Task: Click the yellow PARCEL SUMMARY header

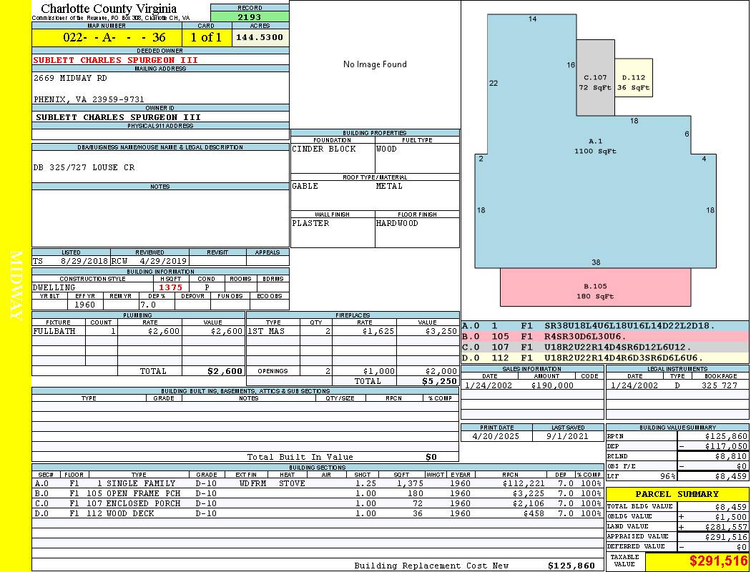Action: point(677,494)
